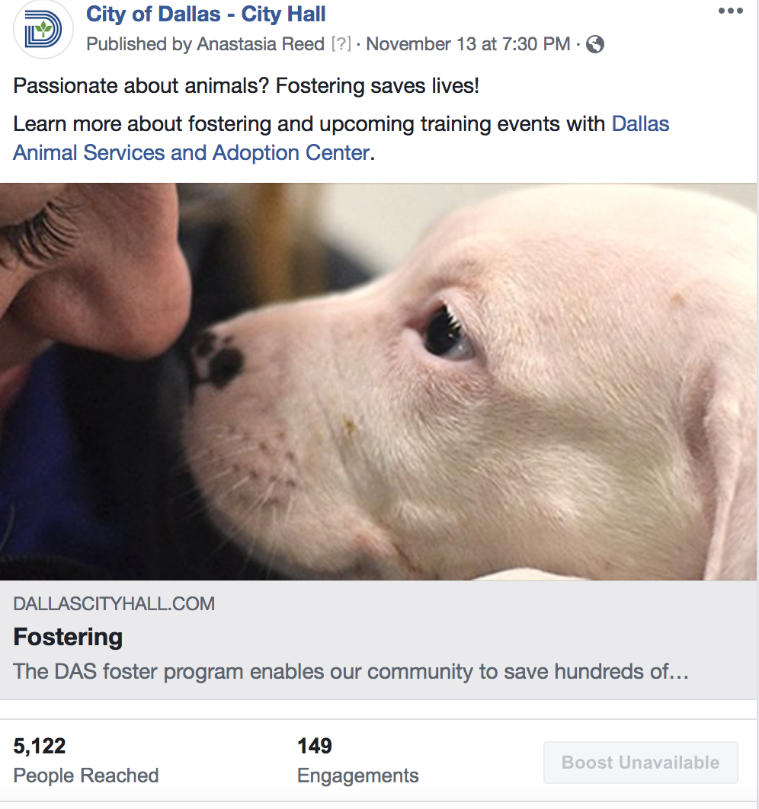Image resolution: width=759 pixels, height=809 pixels.
Task: Open the three-dot post options menu
Action: pyautogui.click(x=730, y=11)
